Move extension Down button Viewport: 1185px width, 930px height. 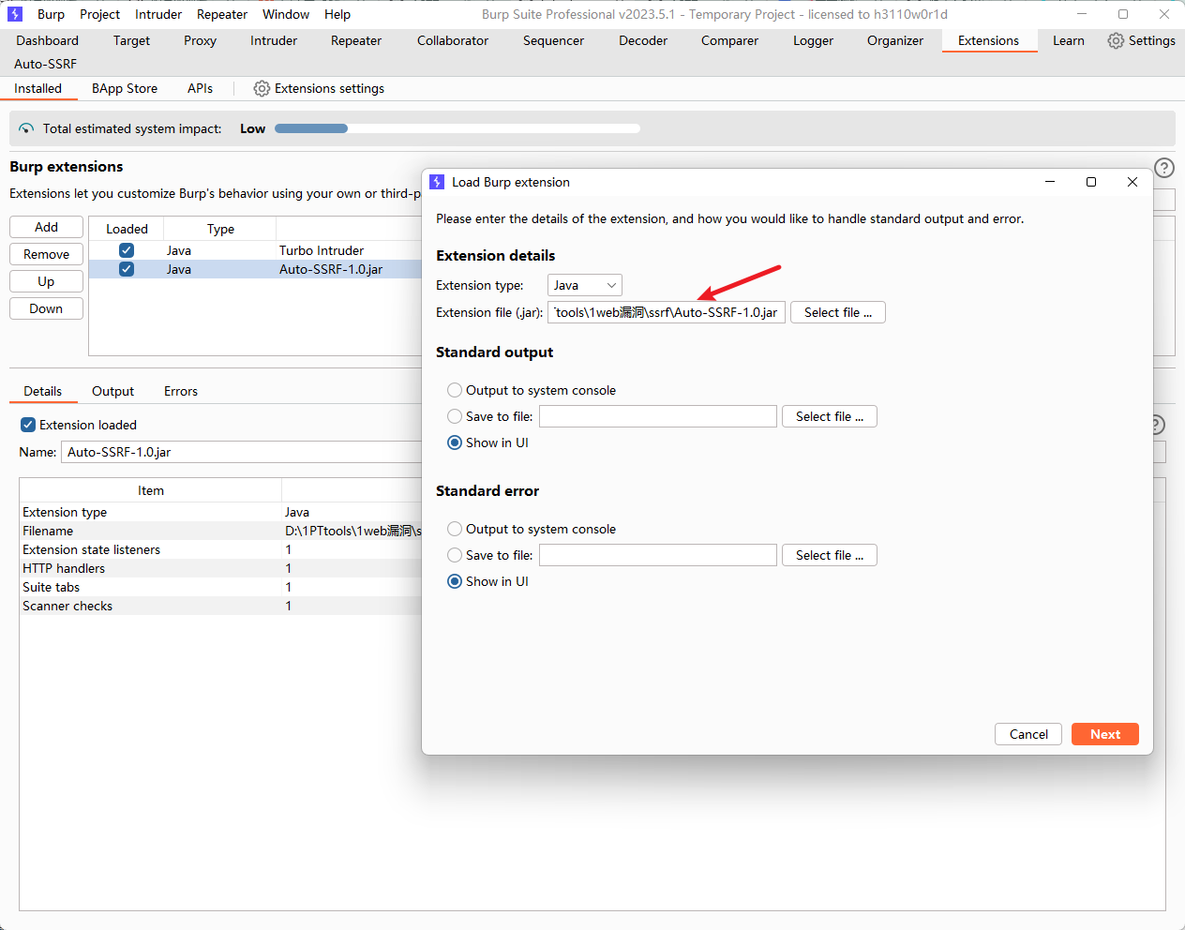pyautogui.click(x=46, y=308)
